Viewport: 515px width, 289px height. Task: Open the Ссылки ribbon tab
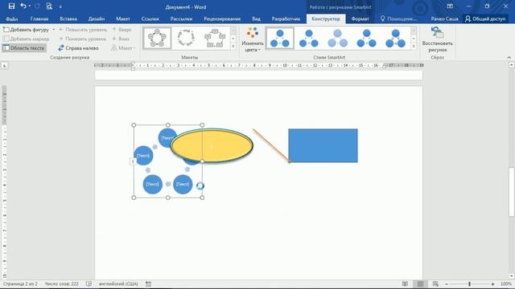(x=150, y=19)
